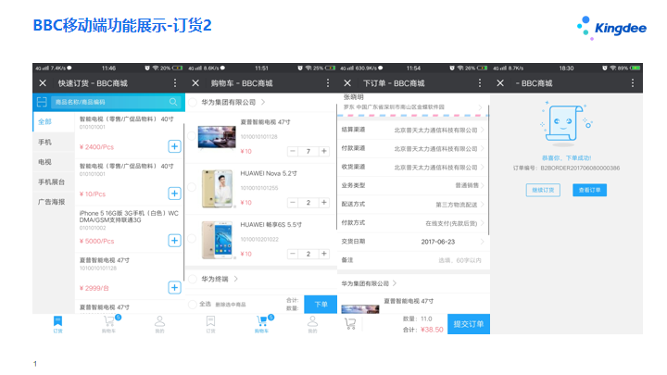
Task: Edit quantity value 7 for 夏普智能电视
Action: coord(308,151)
